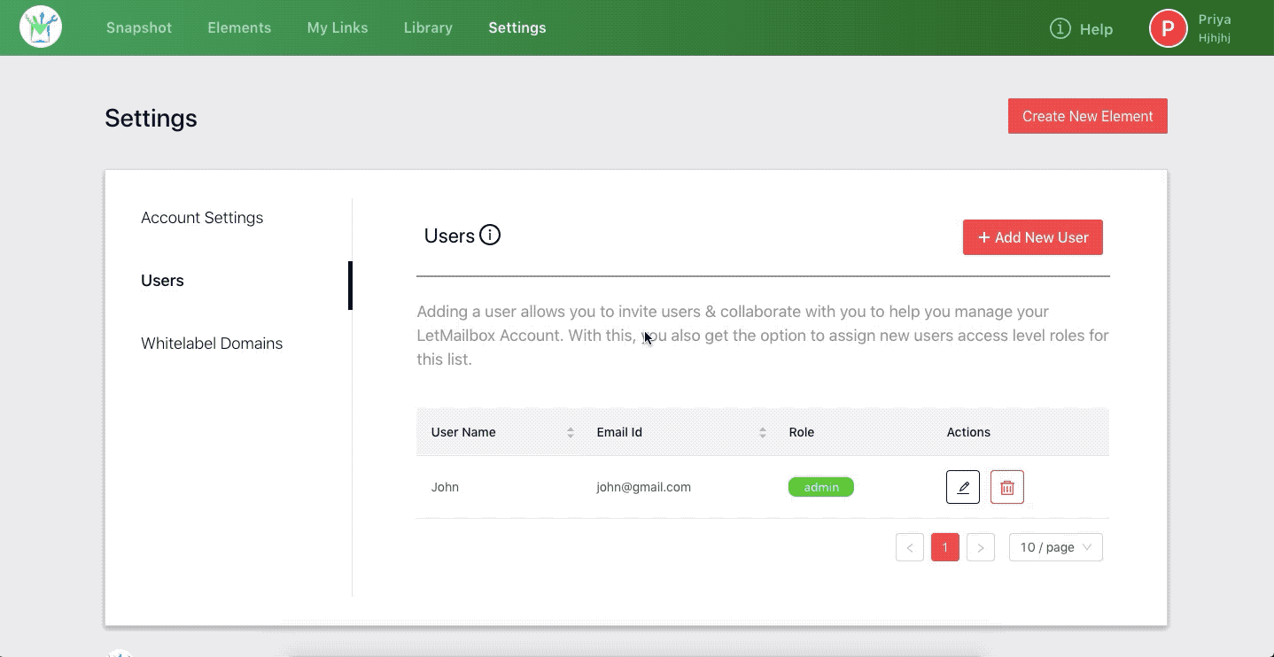Click Priya's profile avatar
Image resolution: width=1274 pixels, height=657 pixels.
tap(1168, 28)
